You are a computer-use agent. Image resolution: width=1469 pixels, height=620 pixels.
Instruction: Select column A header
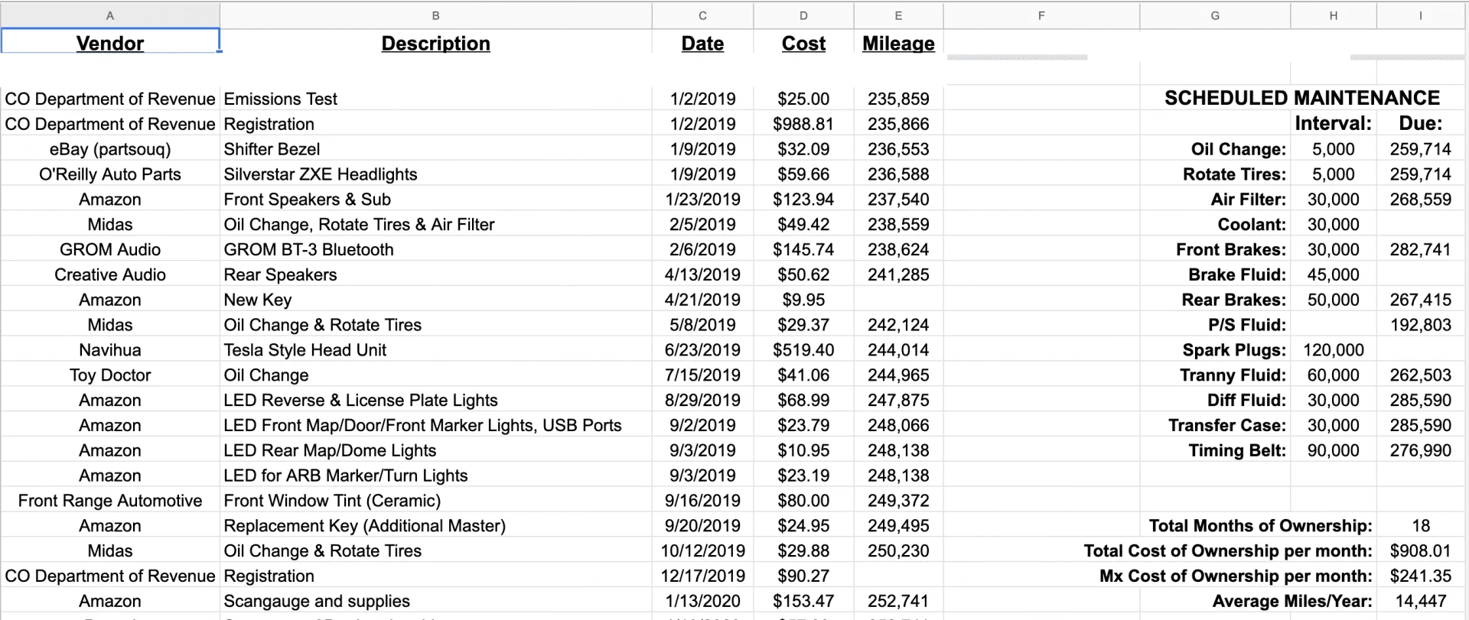click(x=110, y=15)
